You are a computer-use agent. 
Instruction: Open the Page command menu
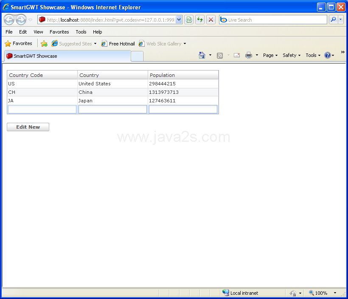coord(270,55)
